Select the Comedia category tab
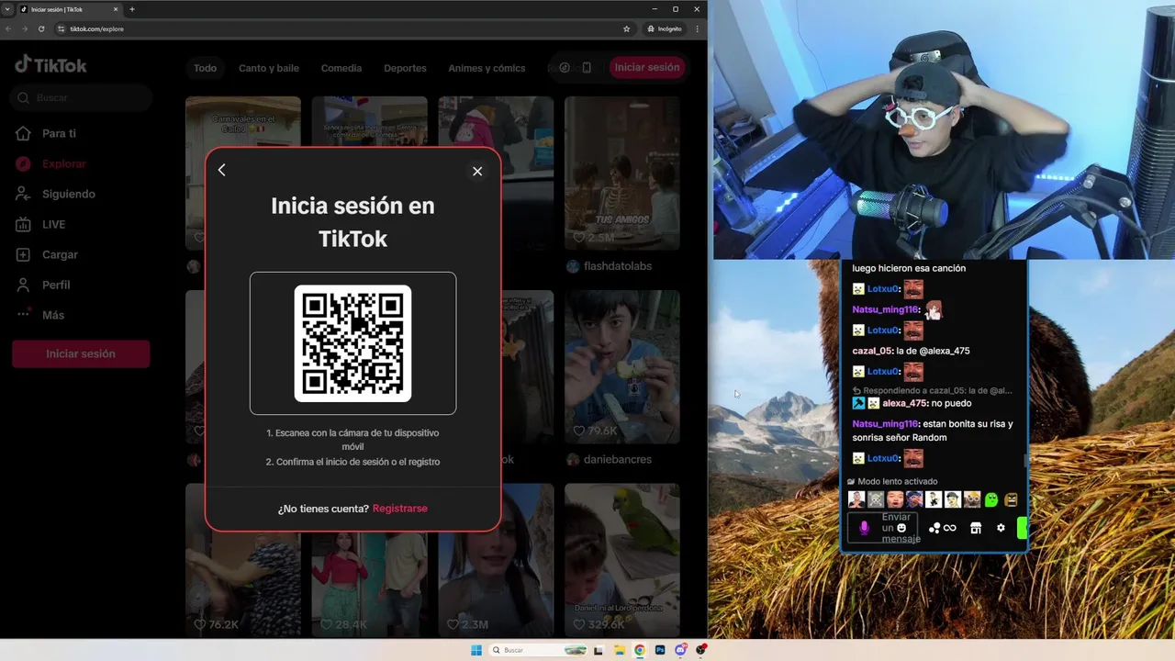The width and height of the screenshot is (1175, 661). (341, 68)
